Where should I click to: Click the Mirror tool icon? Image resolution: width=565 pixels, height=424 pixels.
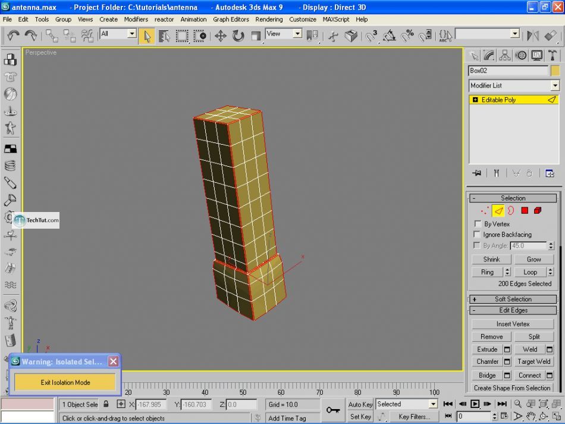pyautogui.click(x=532, y=36)
